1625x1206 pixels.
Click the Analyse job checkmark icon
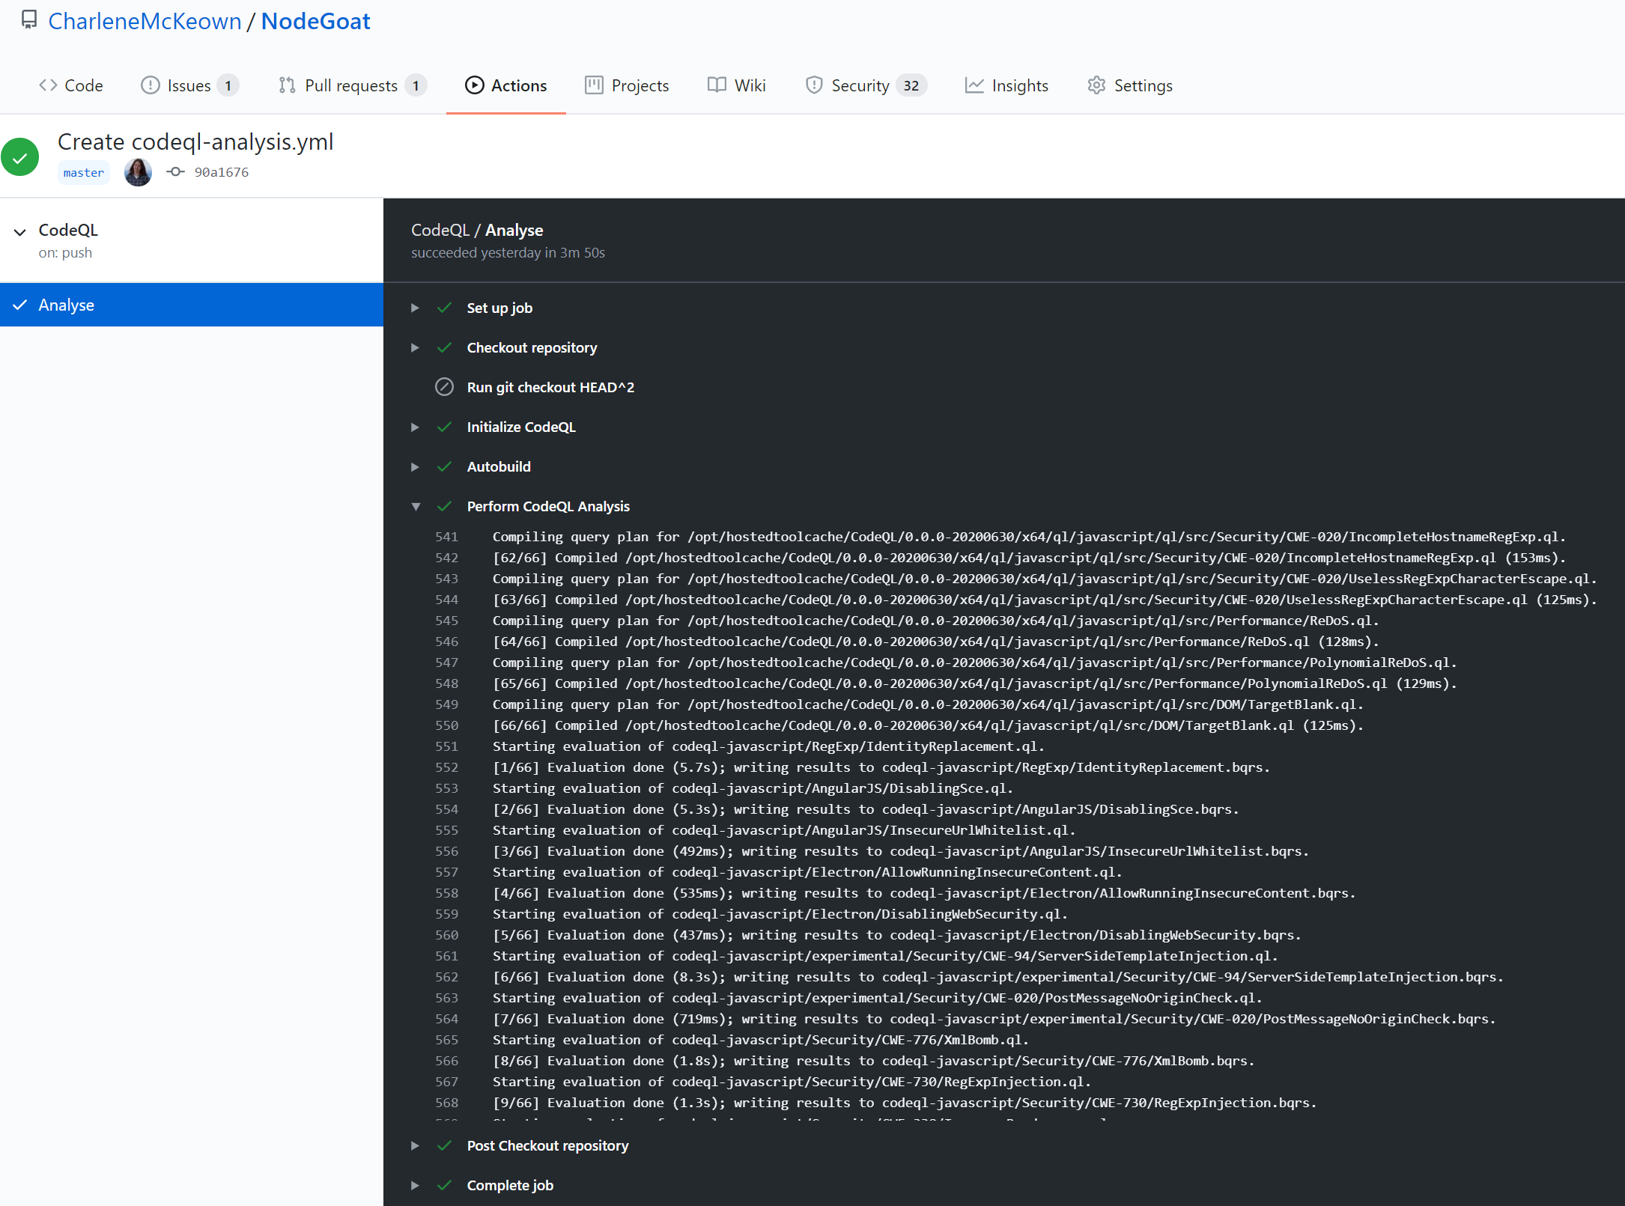point(20,305)
